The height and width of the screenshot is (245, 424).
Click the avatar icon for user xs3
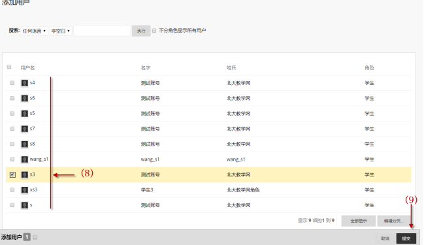coord(25,190)
